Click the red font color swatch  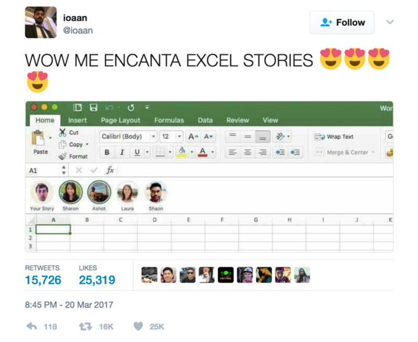203,153
